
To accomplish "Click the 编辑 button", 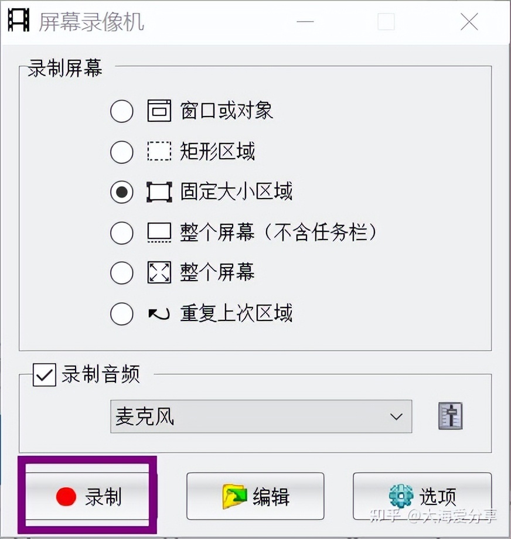I will coord(255,495).
